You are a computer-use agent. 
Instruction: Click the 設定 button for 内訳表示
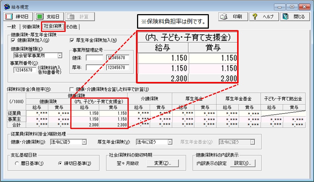(242, 163)
